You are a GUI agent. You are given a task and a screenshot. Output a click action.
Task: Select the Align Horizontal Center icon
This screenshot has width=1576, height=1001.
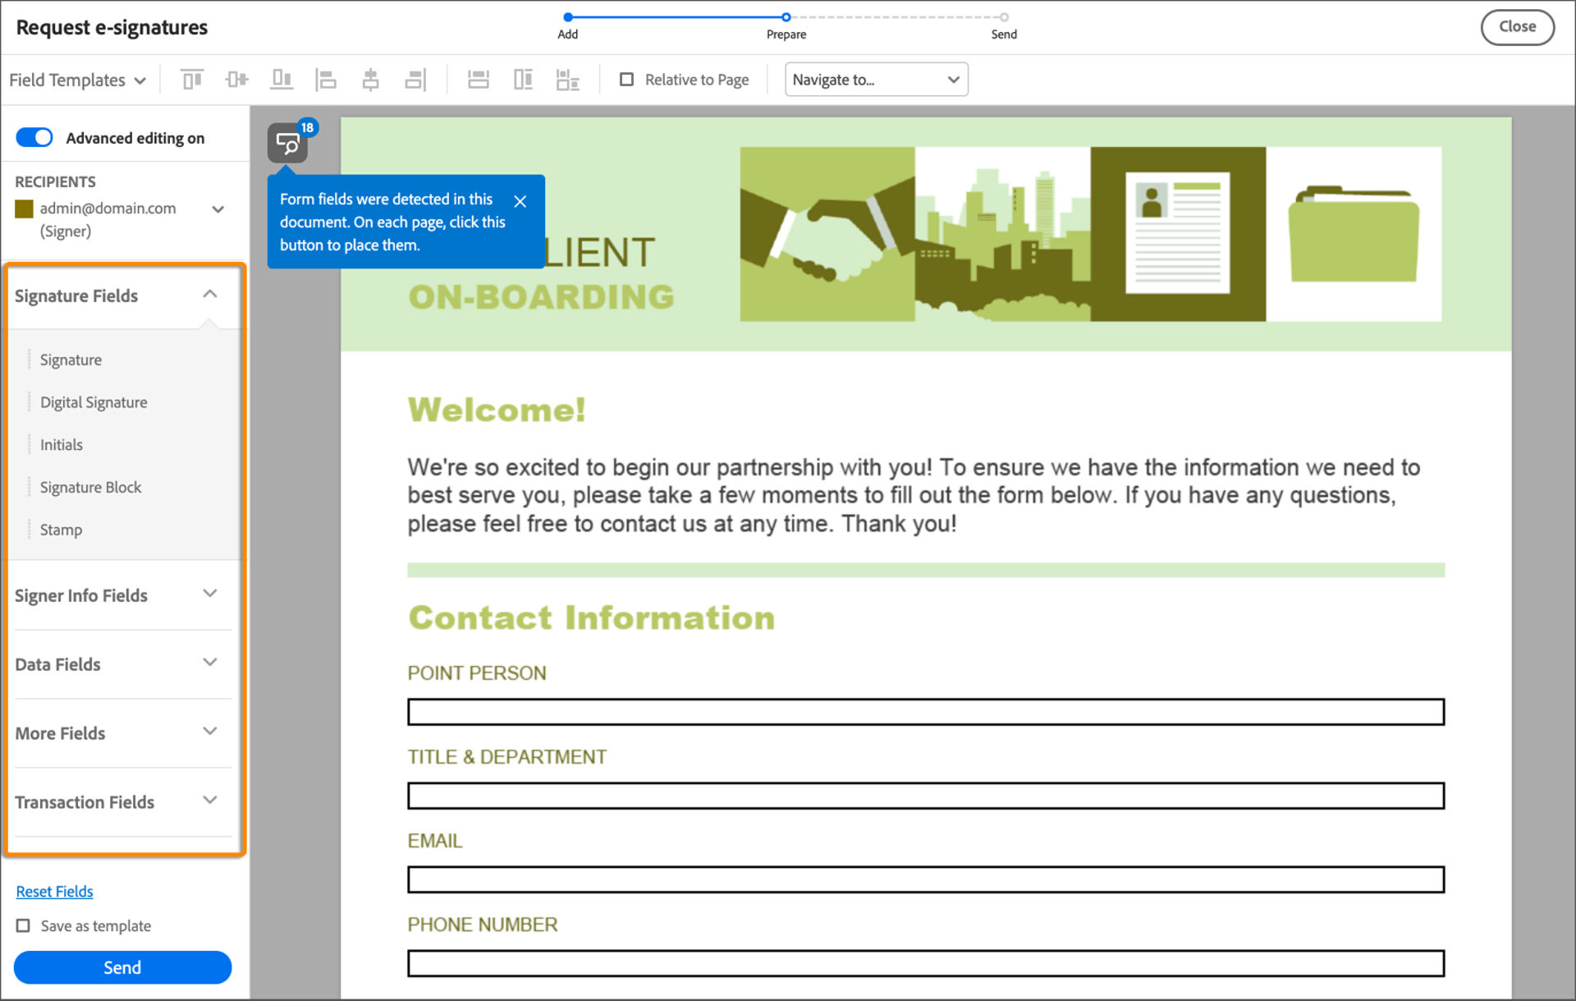(370, 79)
